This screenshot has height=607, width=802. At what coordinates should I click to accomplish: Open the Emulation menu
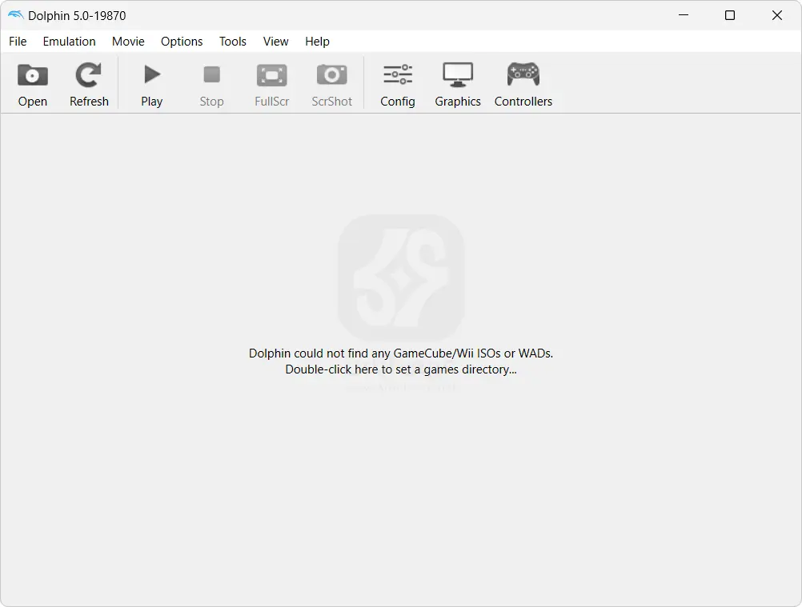(69, 42)
